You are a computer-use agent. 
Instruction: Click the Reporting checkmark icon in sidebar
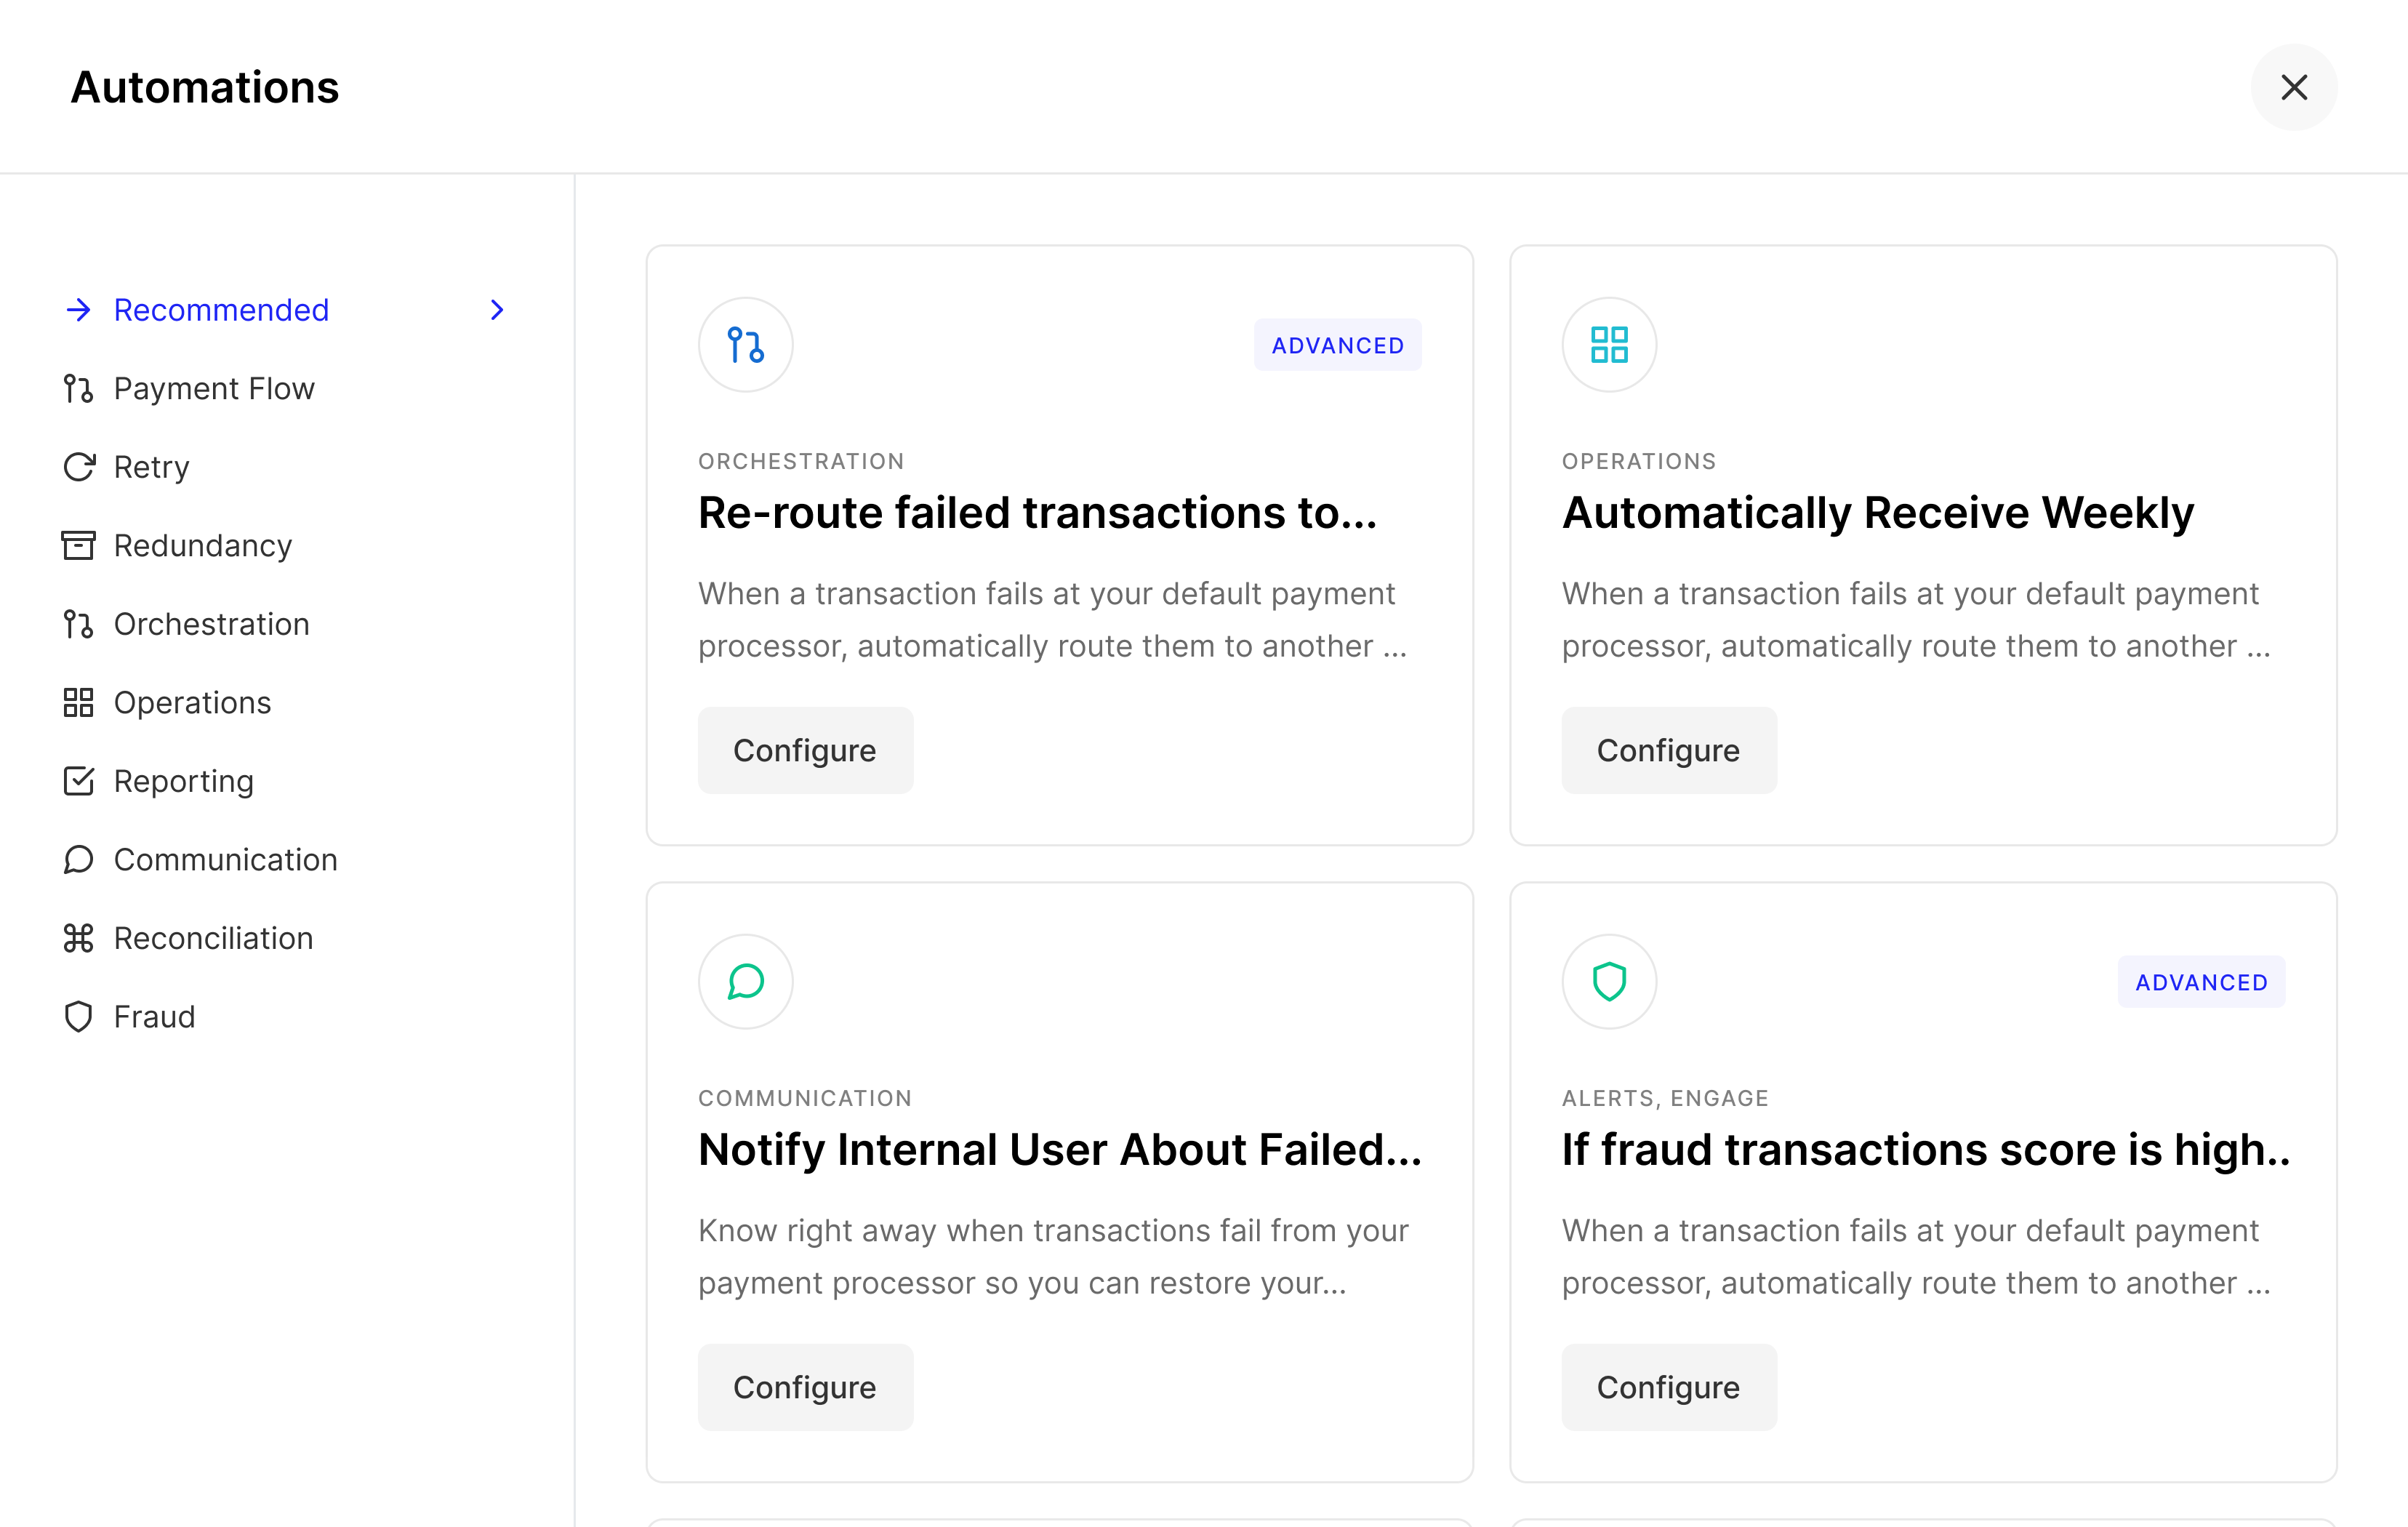[x=78, y=781]
